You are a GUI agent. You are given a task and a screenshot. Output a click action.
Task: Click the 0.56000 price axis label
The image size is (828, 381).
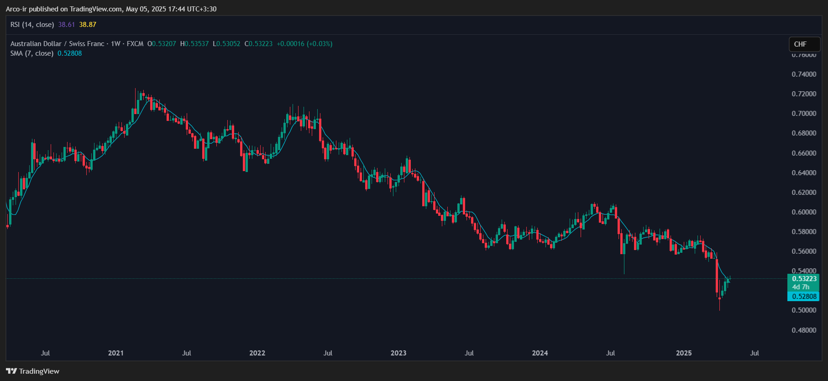[x=804, y=251]
